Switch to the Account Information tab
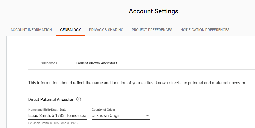This screenshot has width=255, height=128. click(x=31, y=30)
